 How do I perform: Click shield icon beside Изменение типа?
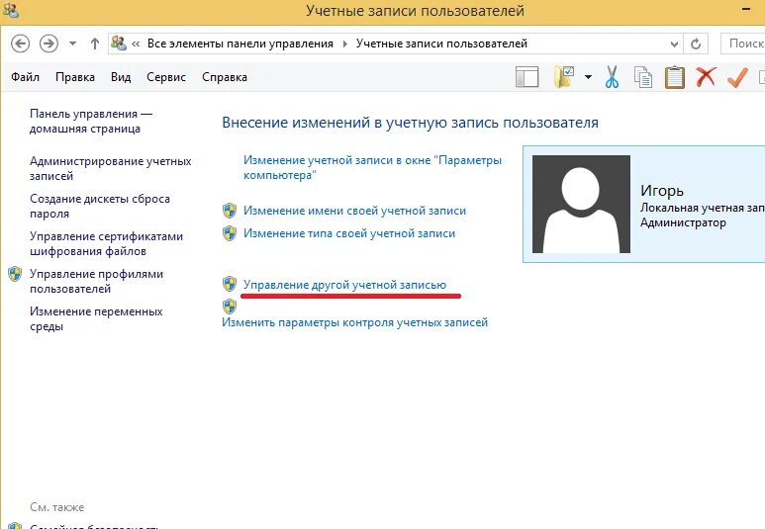coord(230,233)
